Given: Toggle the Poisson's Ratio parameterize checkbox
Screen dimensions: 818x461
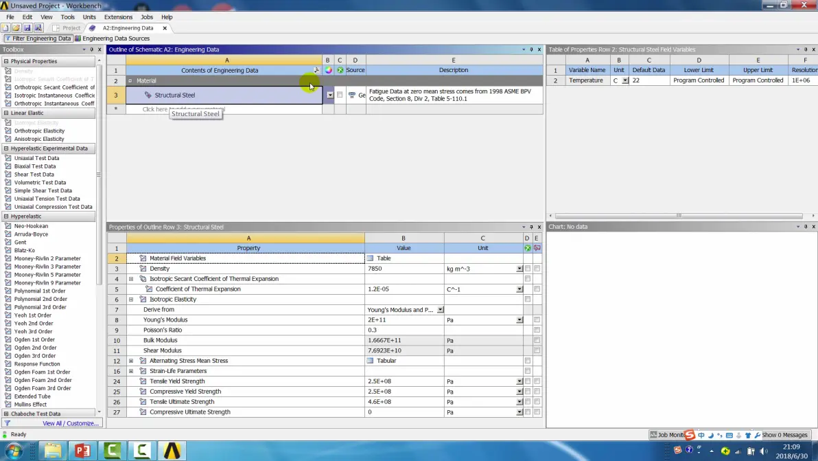Looking at the screenshot, I should pos(537,330).
